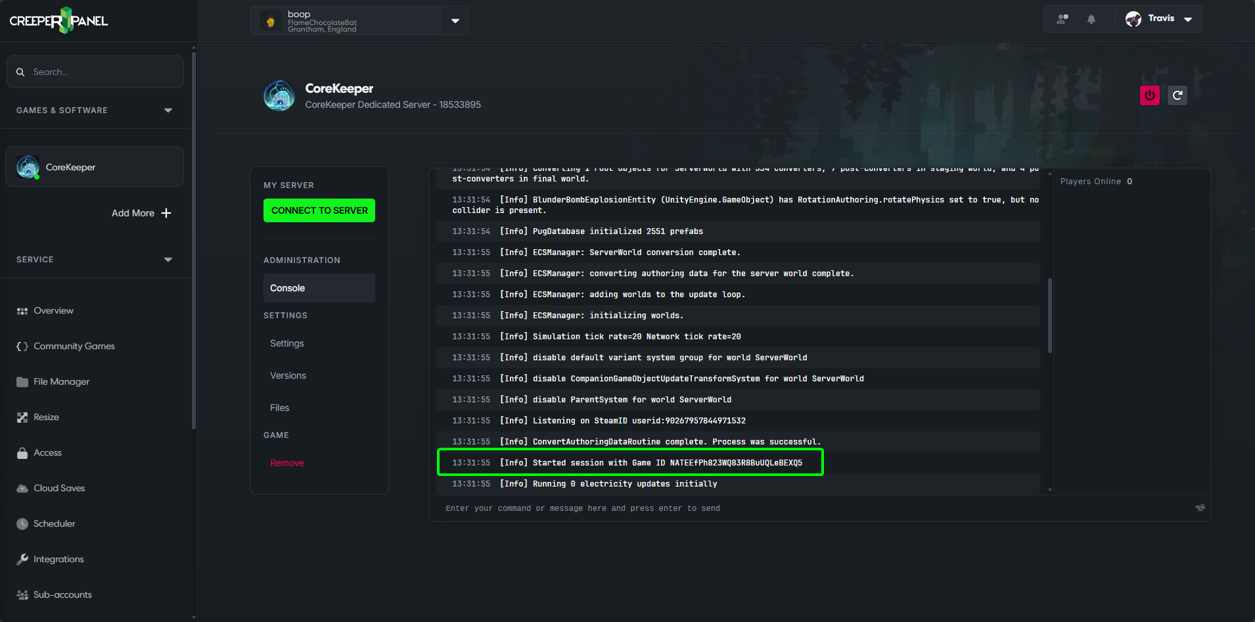
Task: Click Add More label
Action: (x=133, y=213)
